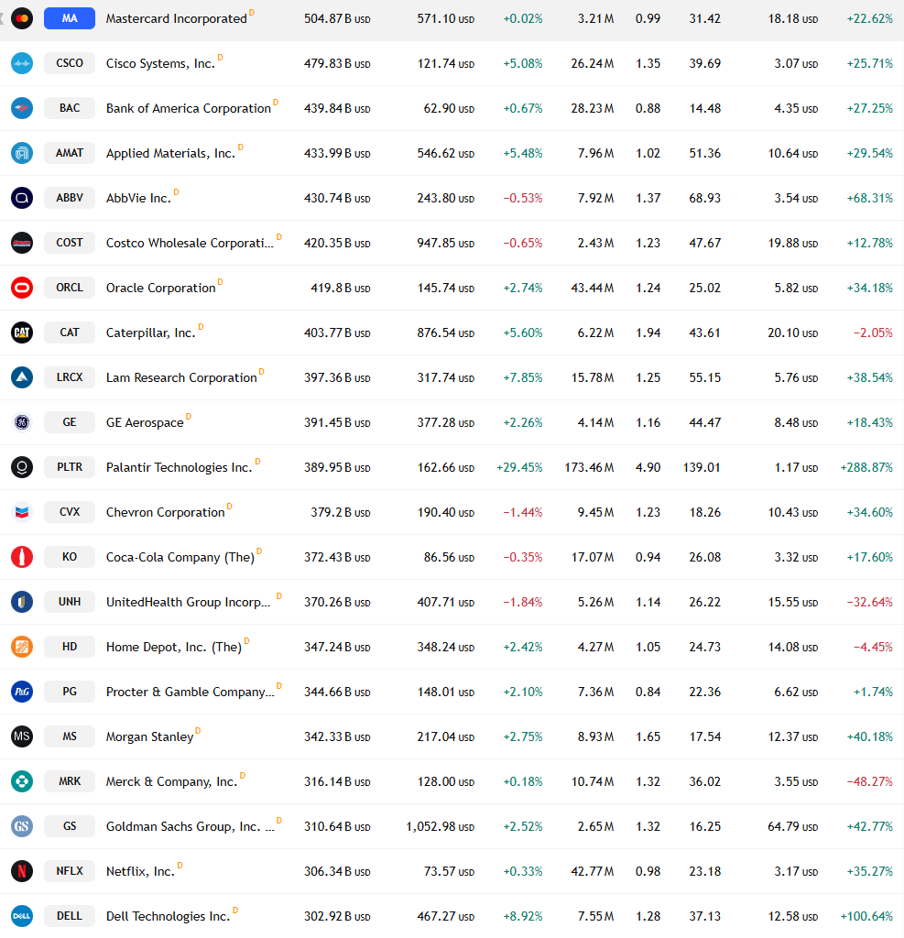Click the Costco logo icon
The width and height of the screenshot is (904, 938).
click(22, 243)
